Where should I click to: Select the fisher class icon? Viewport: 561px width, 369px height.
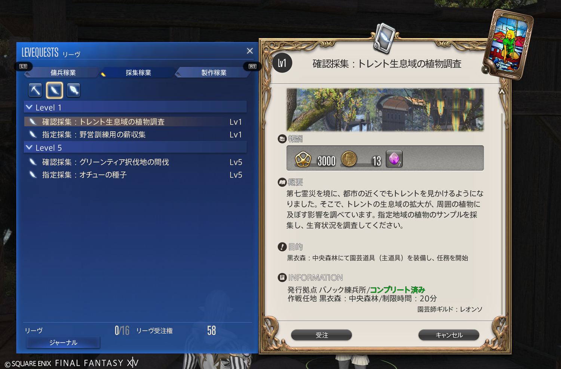pyautogui.click(x=73, y=90)
